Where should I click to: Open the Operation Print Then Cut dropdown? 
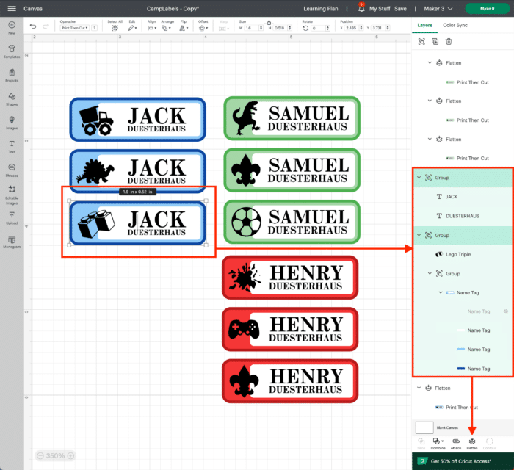click(74, 28)
